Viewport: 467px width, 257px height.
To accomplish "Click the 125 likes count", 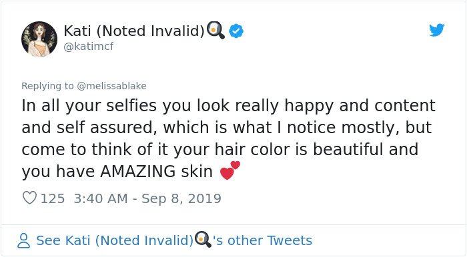I will click(x=53, y=198).
